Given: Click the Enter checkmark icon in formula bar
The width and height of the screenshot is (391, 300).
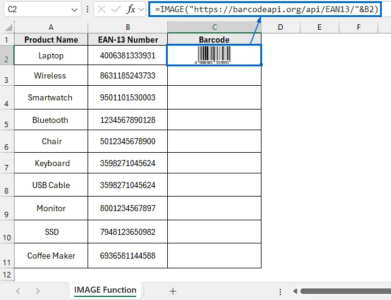Looking at the screenshot, I should pos(116,10).
